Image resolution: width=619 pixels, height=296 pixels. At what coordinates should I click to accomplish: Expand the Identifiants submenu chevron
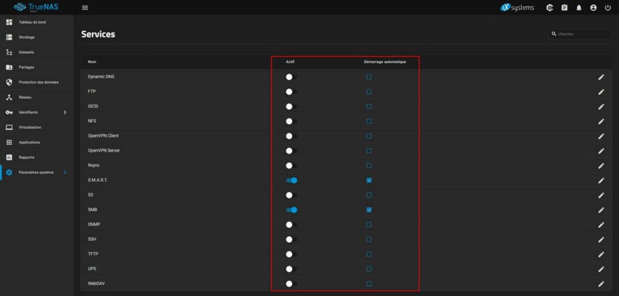pos(65,112)
